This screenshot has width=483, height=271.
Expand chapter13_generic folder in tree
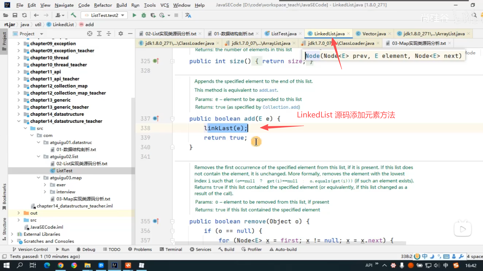(x=18, y=100)
